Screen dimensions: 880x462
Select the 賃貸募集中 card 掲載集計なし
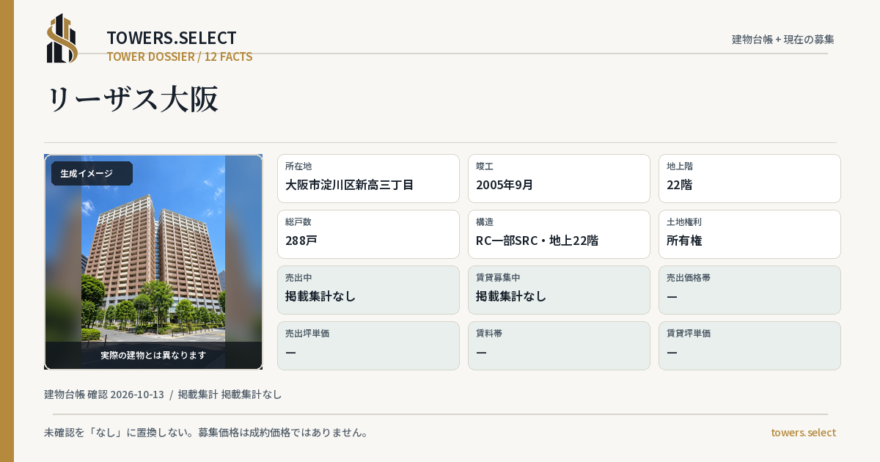pyautogui.click(x=559, y=290)
